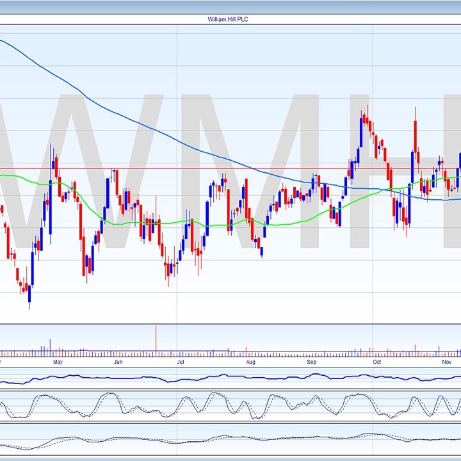Image resolution: width=461 pixels, height=461 pixels.
Task: Click the William Hill PLC chart title
Action: [227, 19]
